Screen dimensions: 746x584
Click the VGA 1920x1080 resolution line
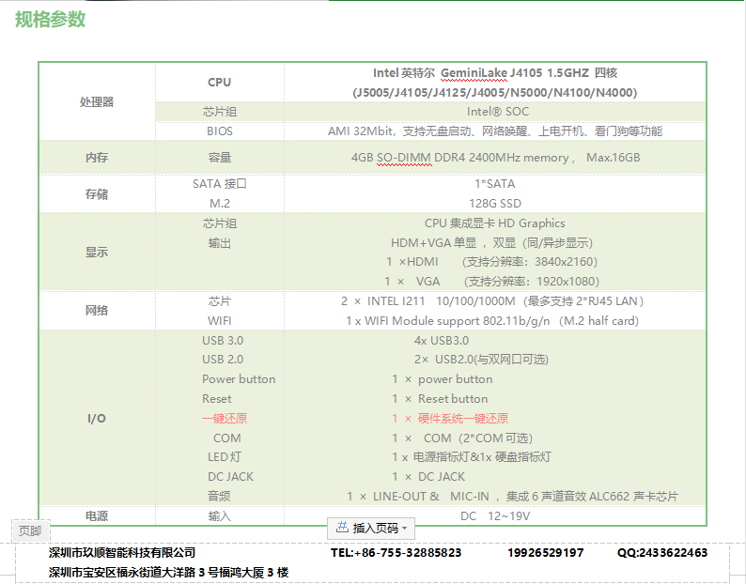[x=492, y=282]
